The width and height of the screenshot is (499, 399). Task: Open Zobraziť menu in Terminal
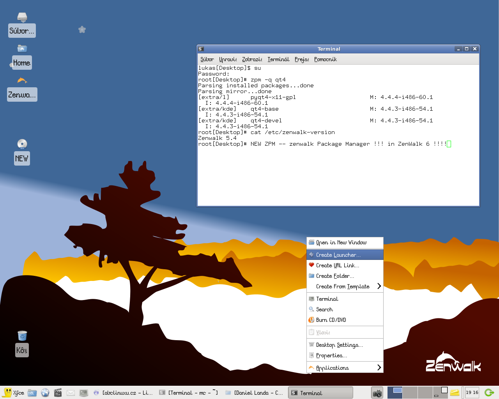tap(252, 59)
